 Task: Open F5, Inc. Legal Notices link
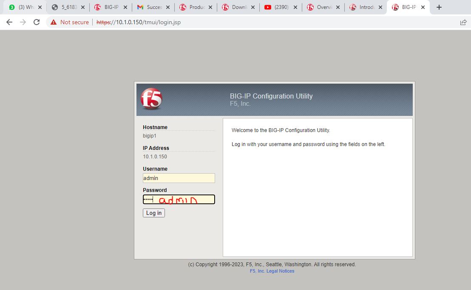(272, 271)
